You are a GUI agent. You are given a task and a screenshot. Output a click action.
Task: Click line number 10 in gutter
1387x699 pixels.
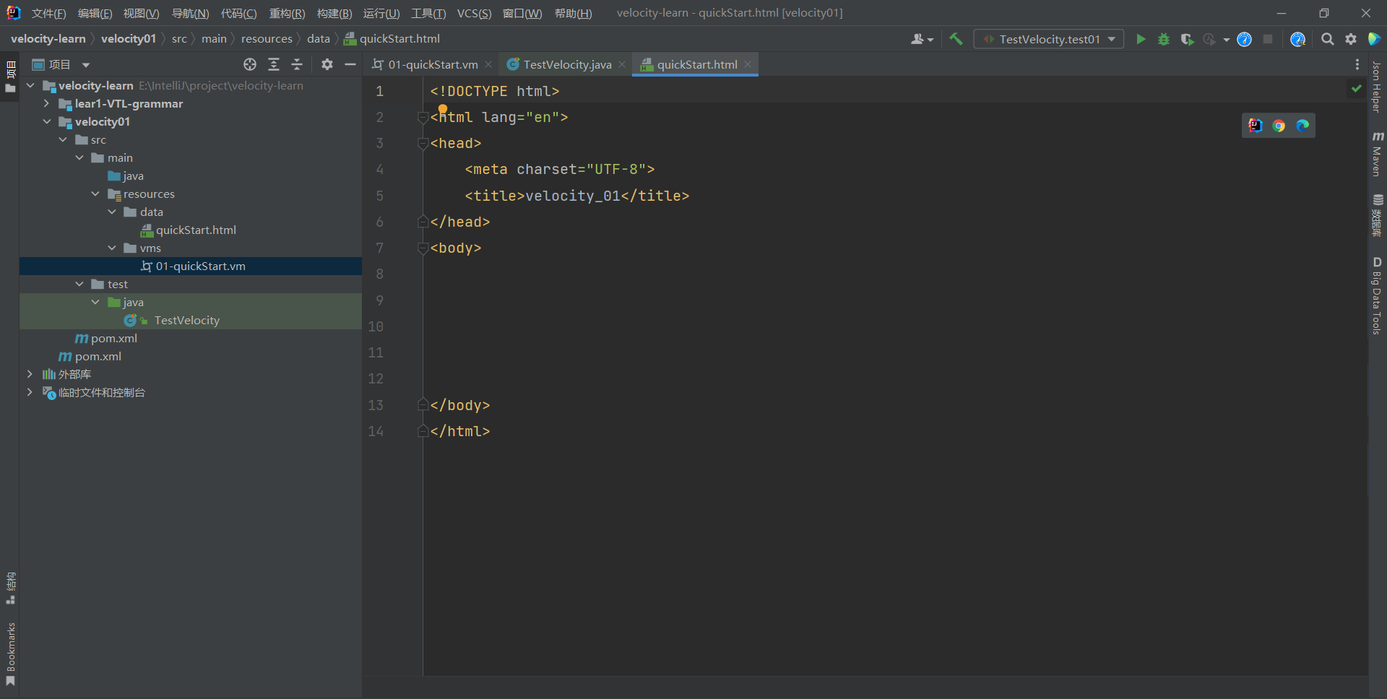click(376, 326)
